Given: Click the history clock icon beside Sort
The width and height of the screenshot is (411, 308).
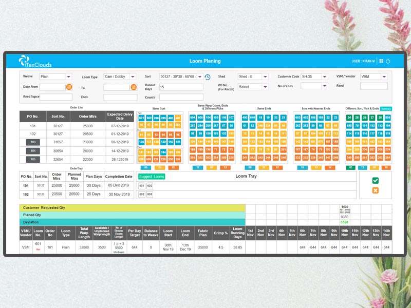Looking at the screenshot, I should point(208,77).
